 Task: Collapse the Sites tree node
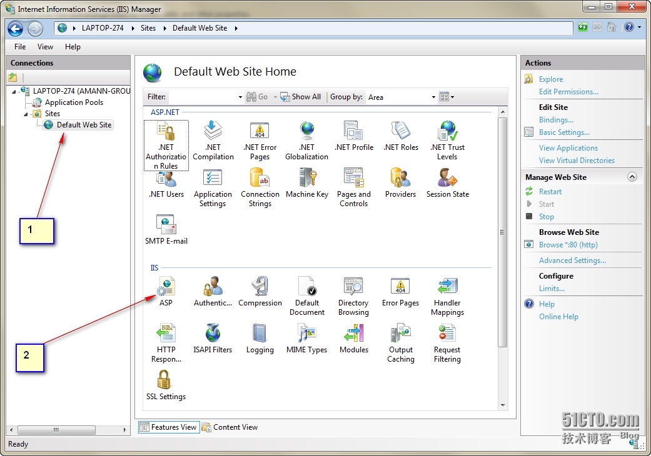point(26,114)
